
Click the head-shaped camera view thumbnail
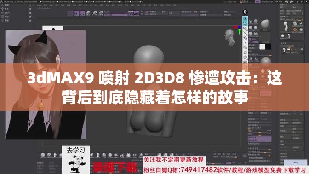coord(229,37)
